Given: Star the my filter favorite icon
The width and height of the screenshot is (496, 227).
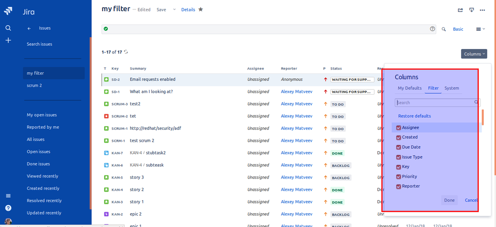Looking at the screenshot, I should (x=201, y=9).
